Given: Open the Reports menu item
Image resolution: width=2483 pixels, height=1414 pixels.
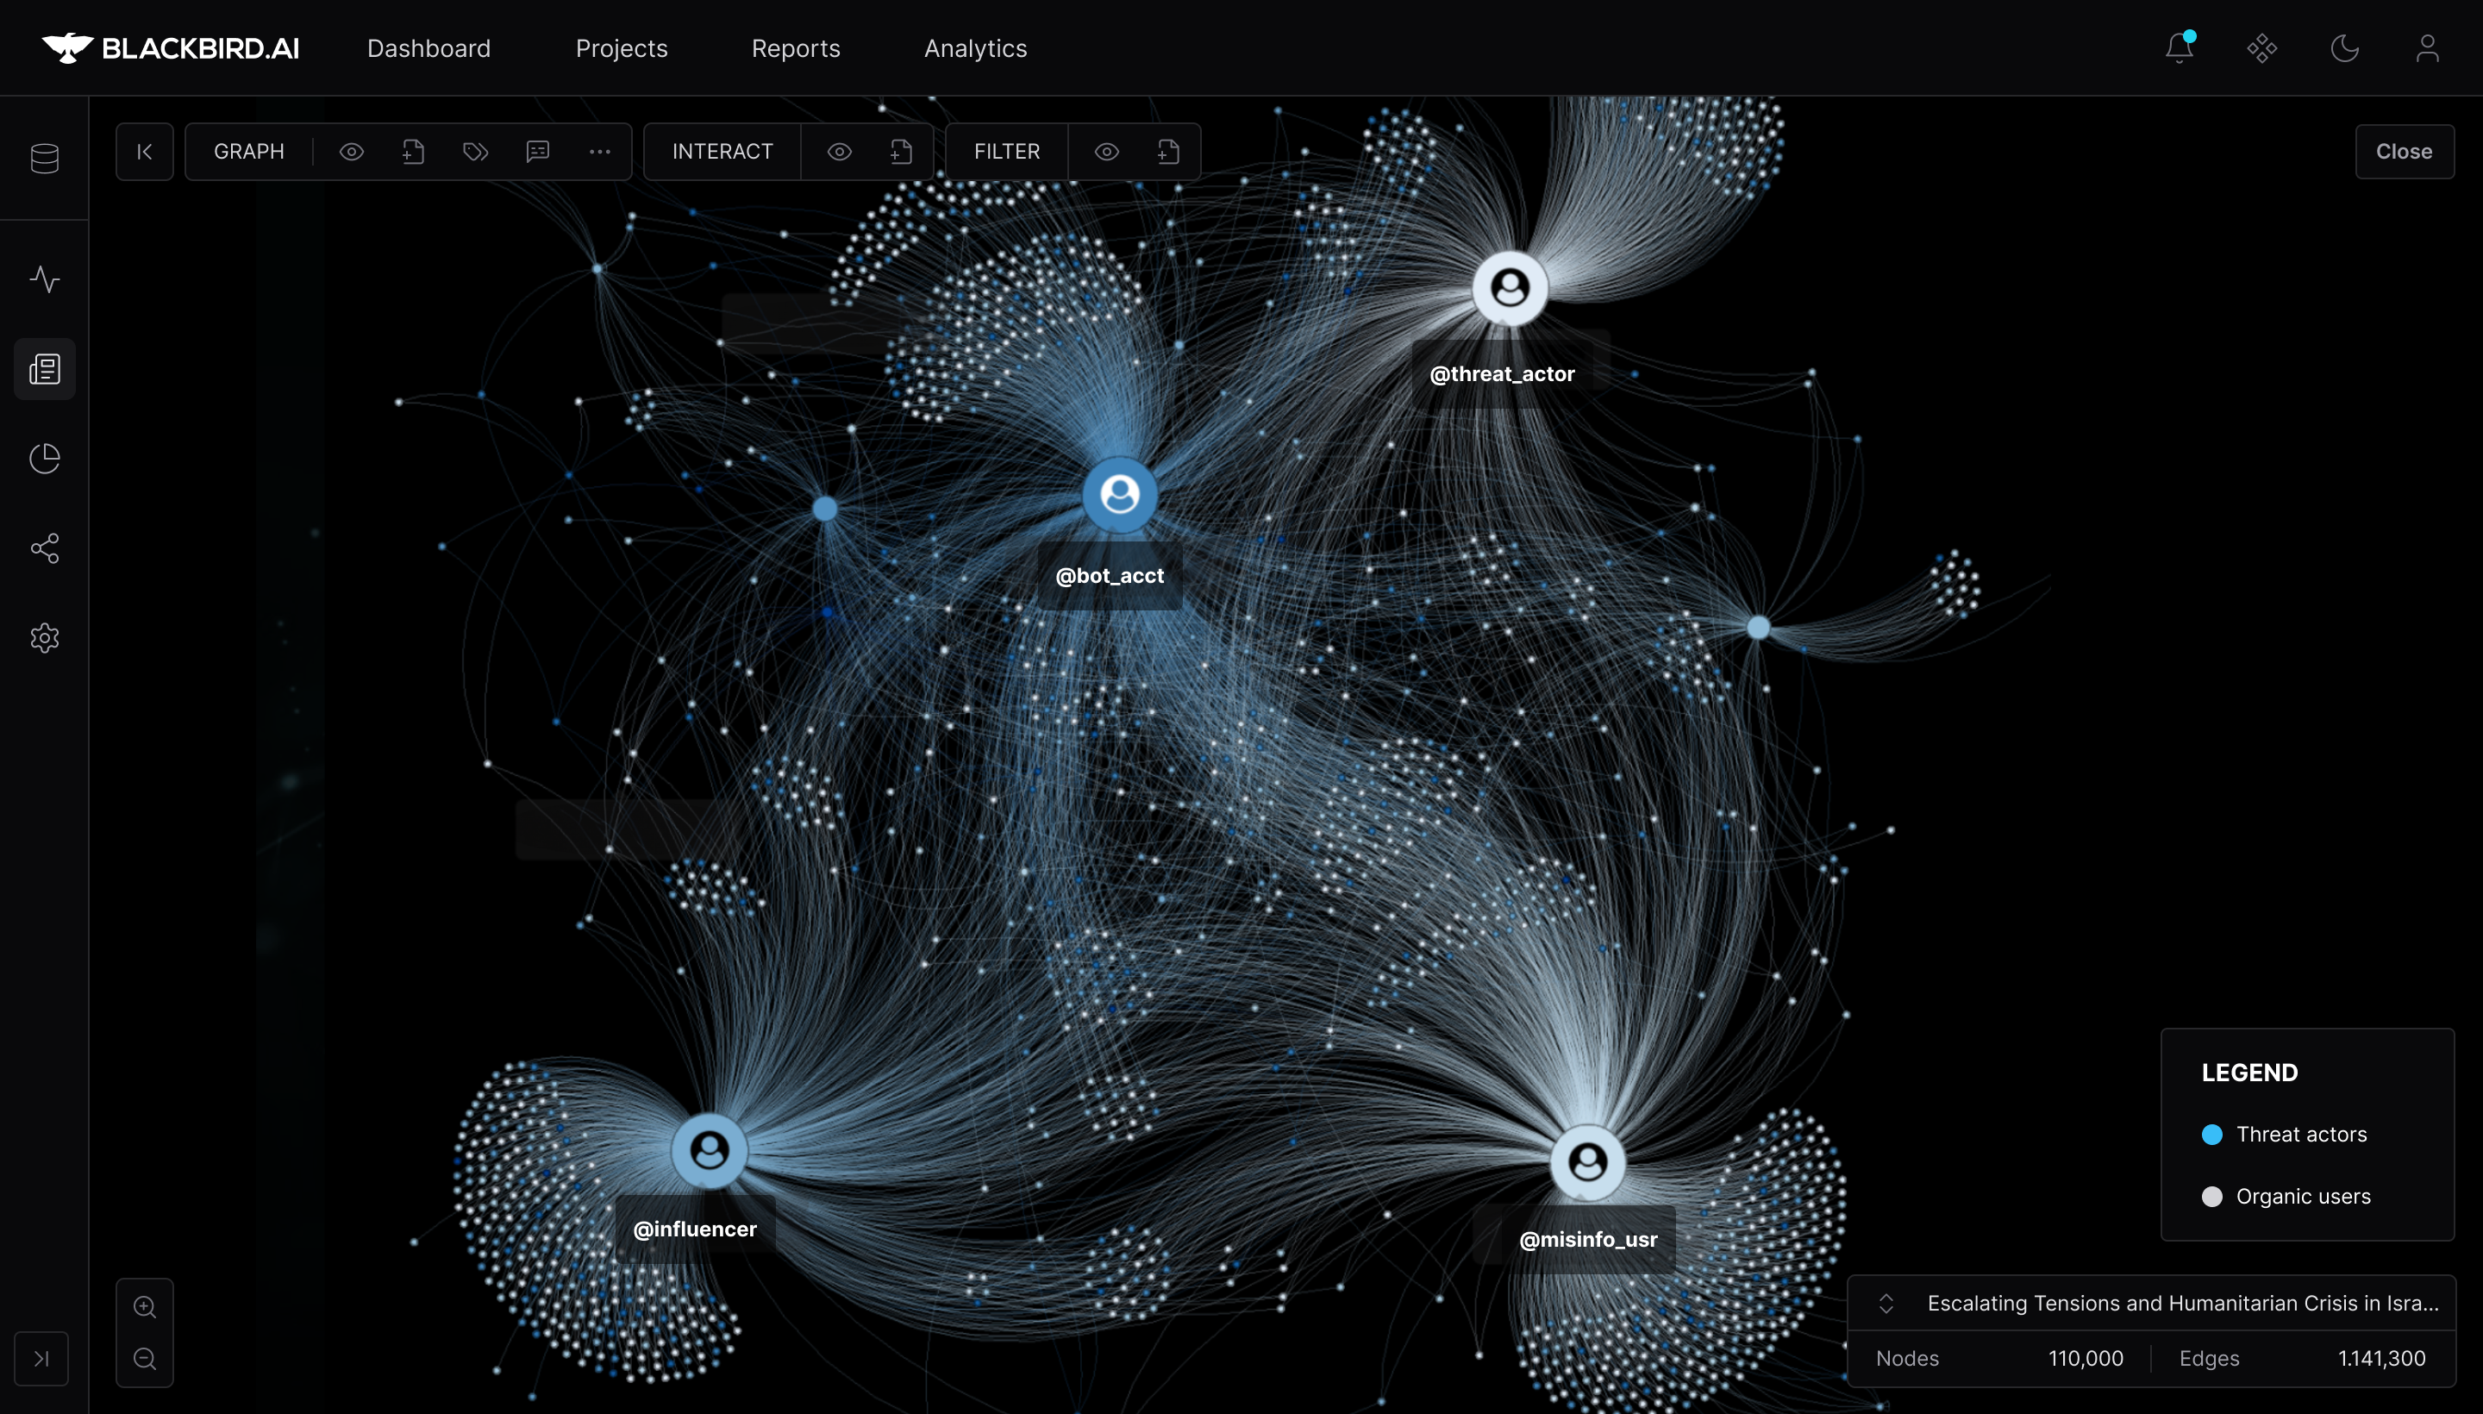Looking at the screenshot, I should [795, 48].
